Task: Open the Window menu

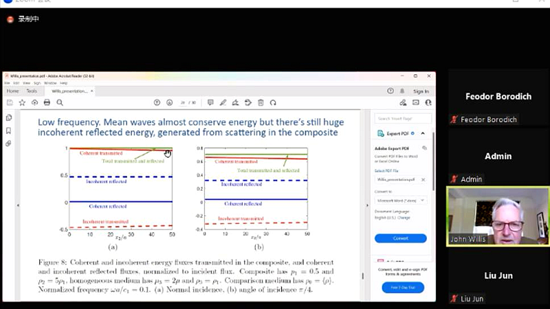Action: (50, 82)
